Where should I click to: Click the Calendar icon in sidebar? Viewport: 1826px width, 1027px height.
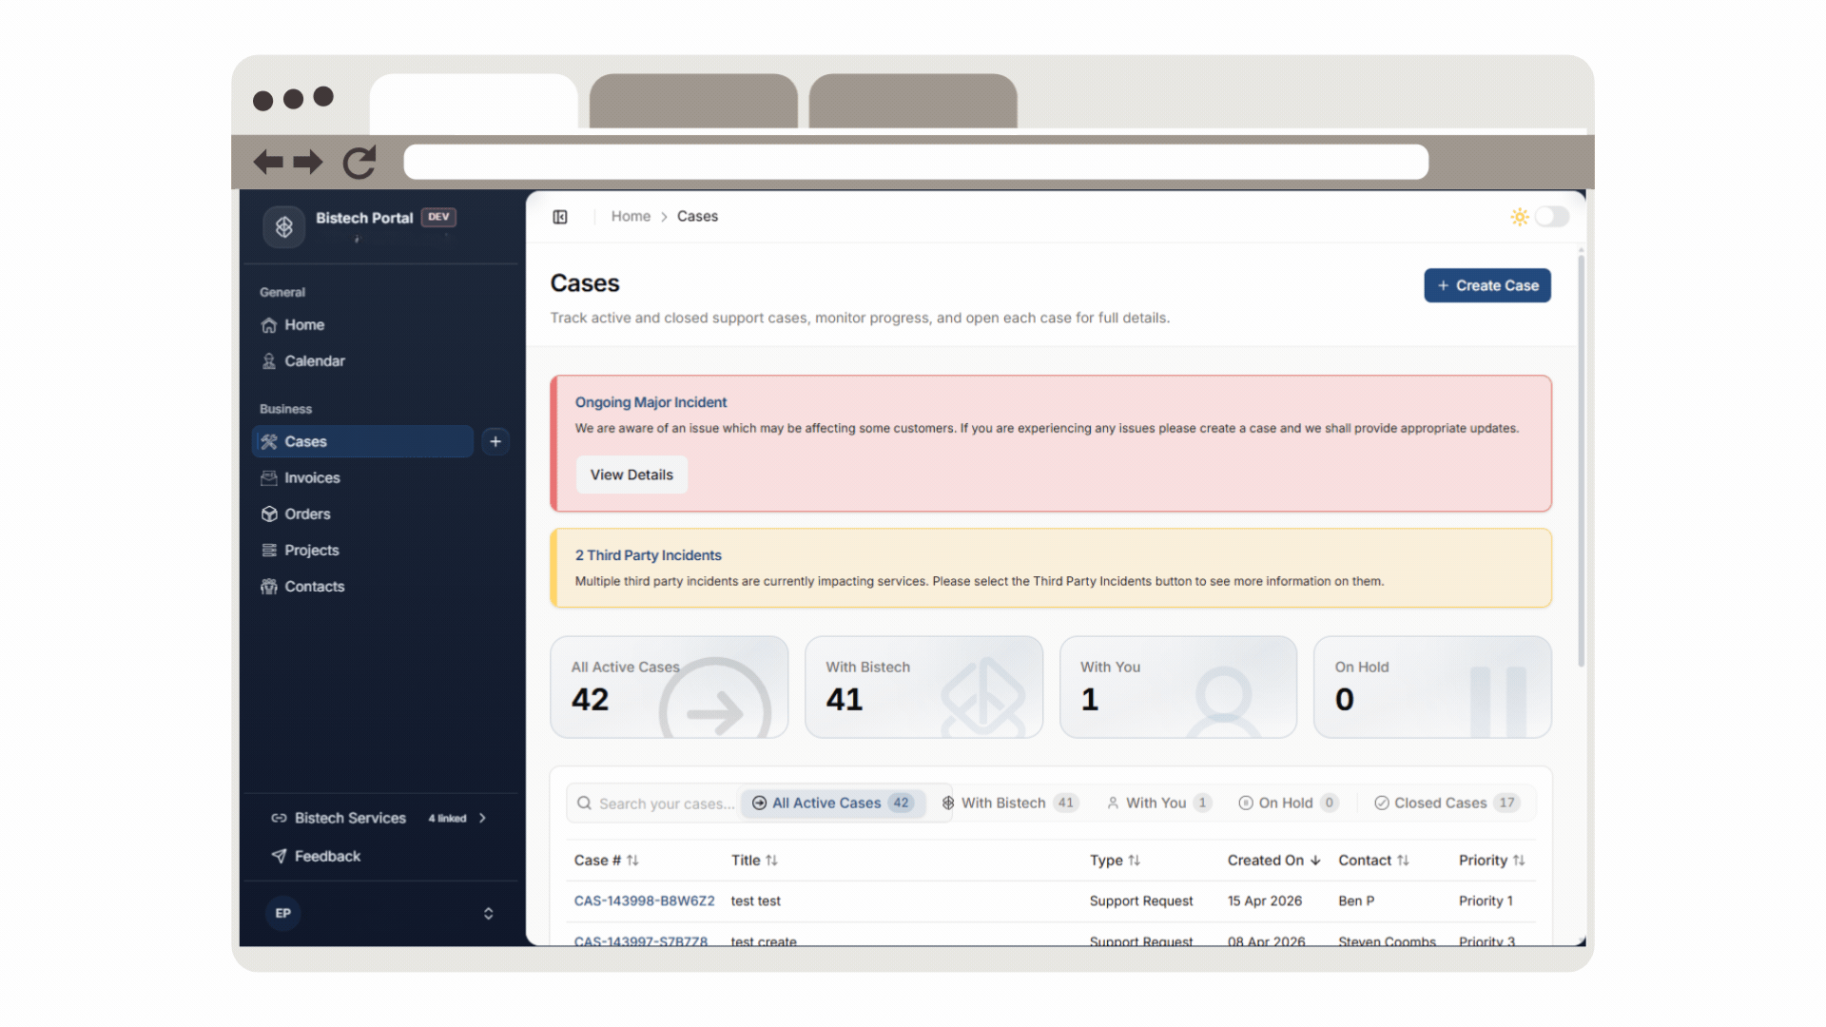[269, 361]
